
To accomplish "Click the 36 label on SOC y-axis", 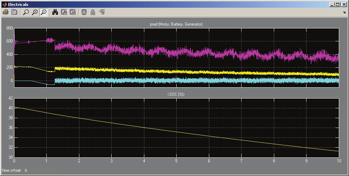I will 11,128.
